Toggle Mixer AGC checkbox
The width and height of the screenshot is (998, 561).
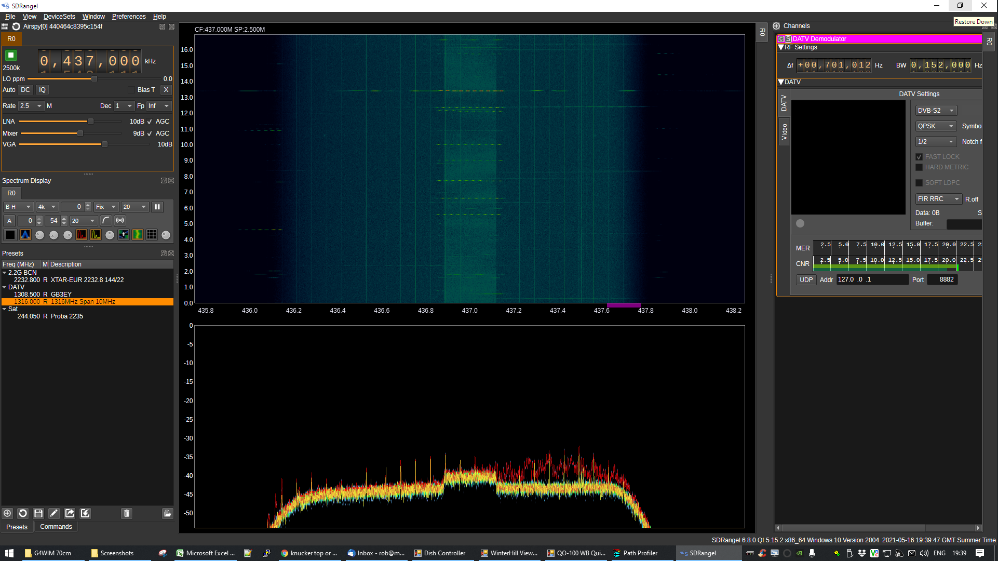click(x=150, y=133)
